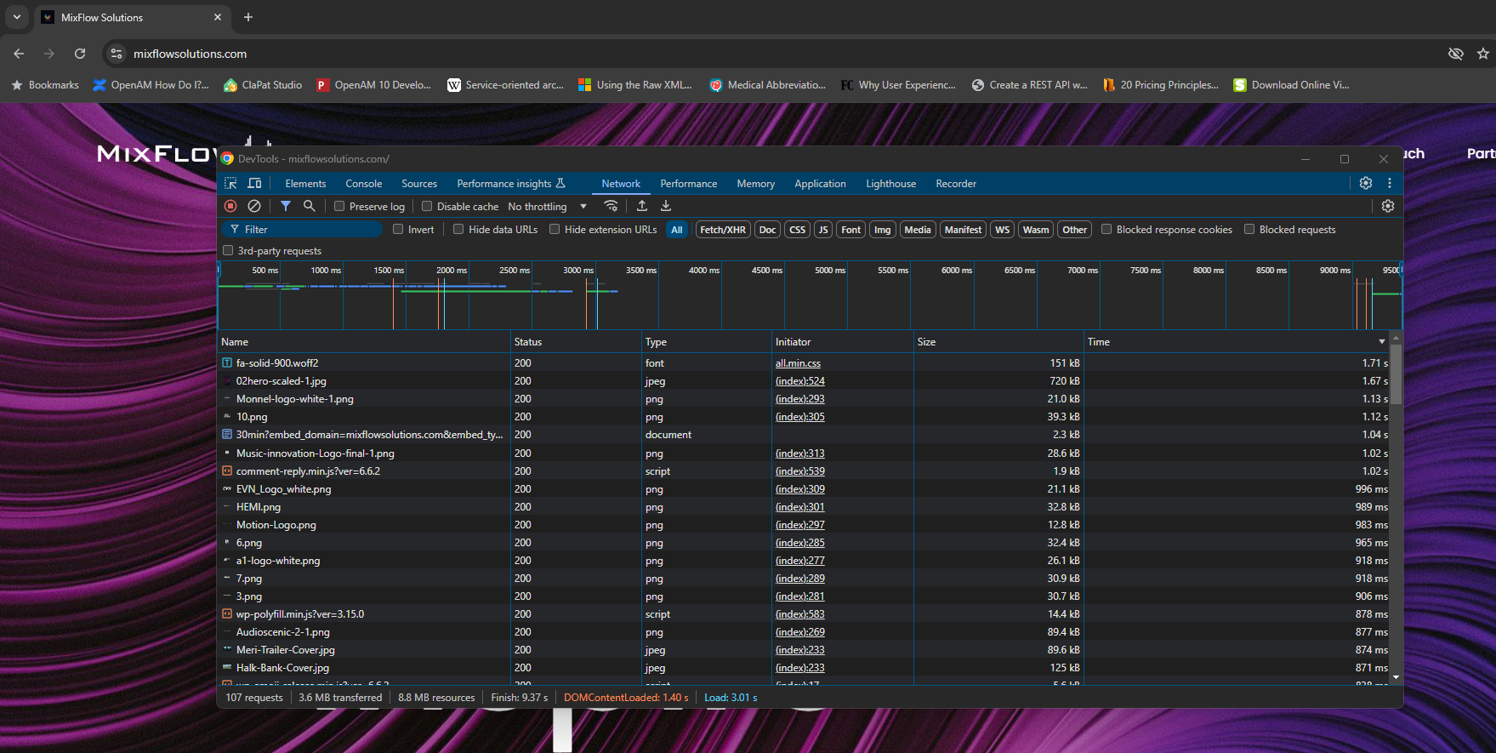This screenshot has height=753, width=1496.
Task: Clear the network log
Action: (x=254, y=206)
